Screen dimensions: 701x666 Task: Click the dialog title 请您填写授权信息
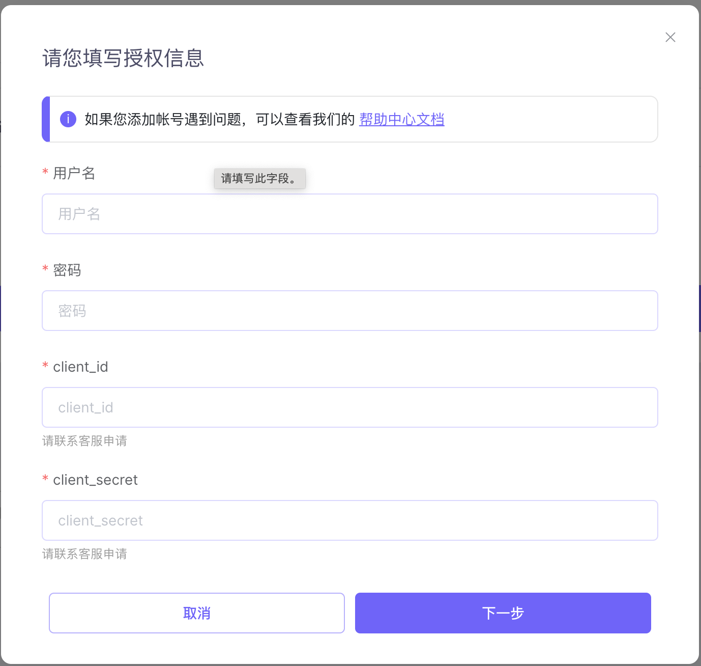123,58
